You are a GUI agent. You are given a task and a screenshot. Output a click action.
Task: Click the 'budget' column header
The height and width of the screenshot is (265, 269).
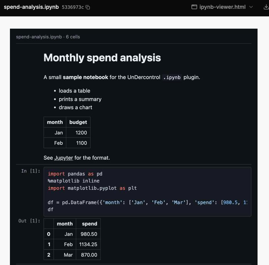78,122
